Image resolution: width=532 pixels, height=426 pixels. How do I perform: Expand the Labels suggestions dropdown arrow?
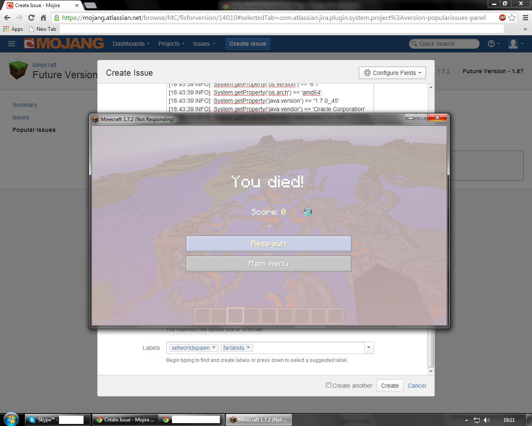coord(369,348)
